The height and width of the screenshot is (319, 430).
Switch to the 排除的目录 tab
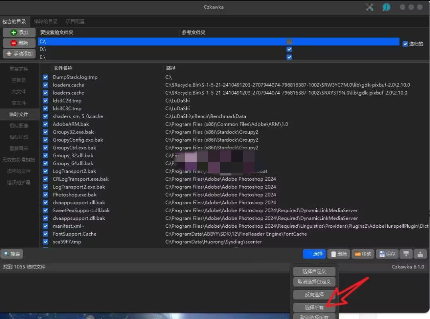tap(46, 21)
